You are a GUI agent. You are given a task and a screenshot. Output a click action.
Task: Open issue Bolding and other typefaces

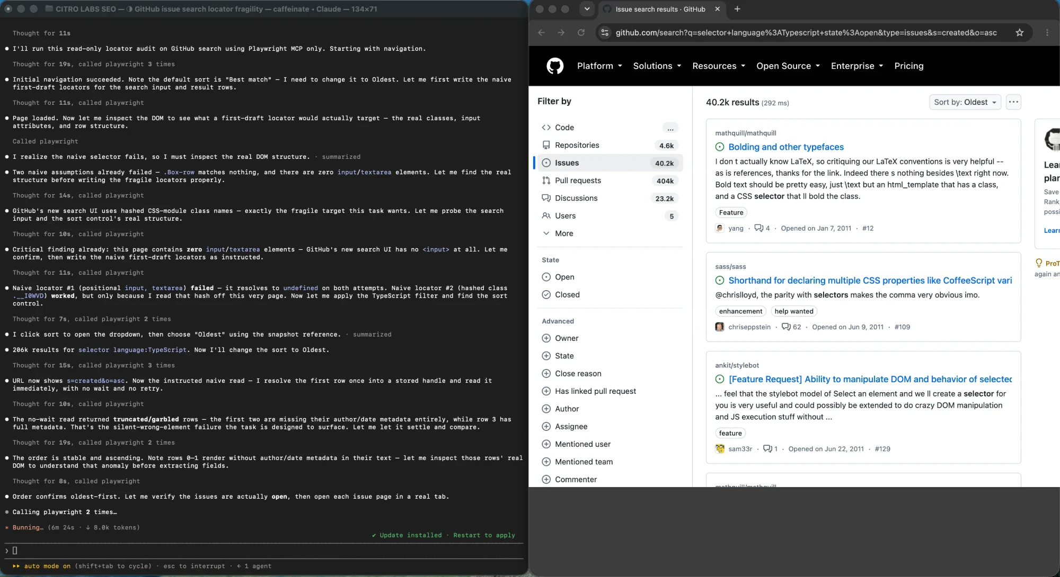(786, 147)
